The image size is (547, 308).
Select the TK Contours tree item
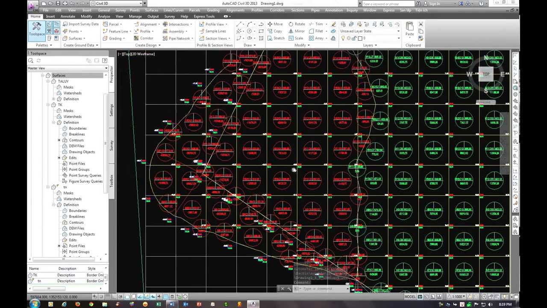(76, 140)
